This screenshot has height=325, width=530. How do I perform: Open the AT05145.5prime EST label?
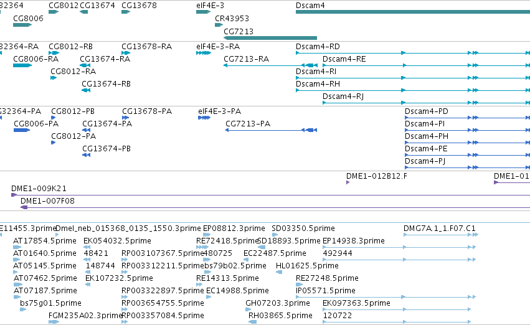[x=45, y=266]
